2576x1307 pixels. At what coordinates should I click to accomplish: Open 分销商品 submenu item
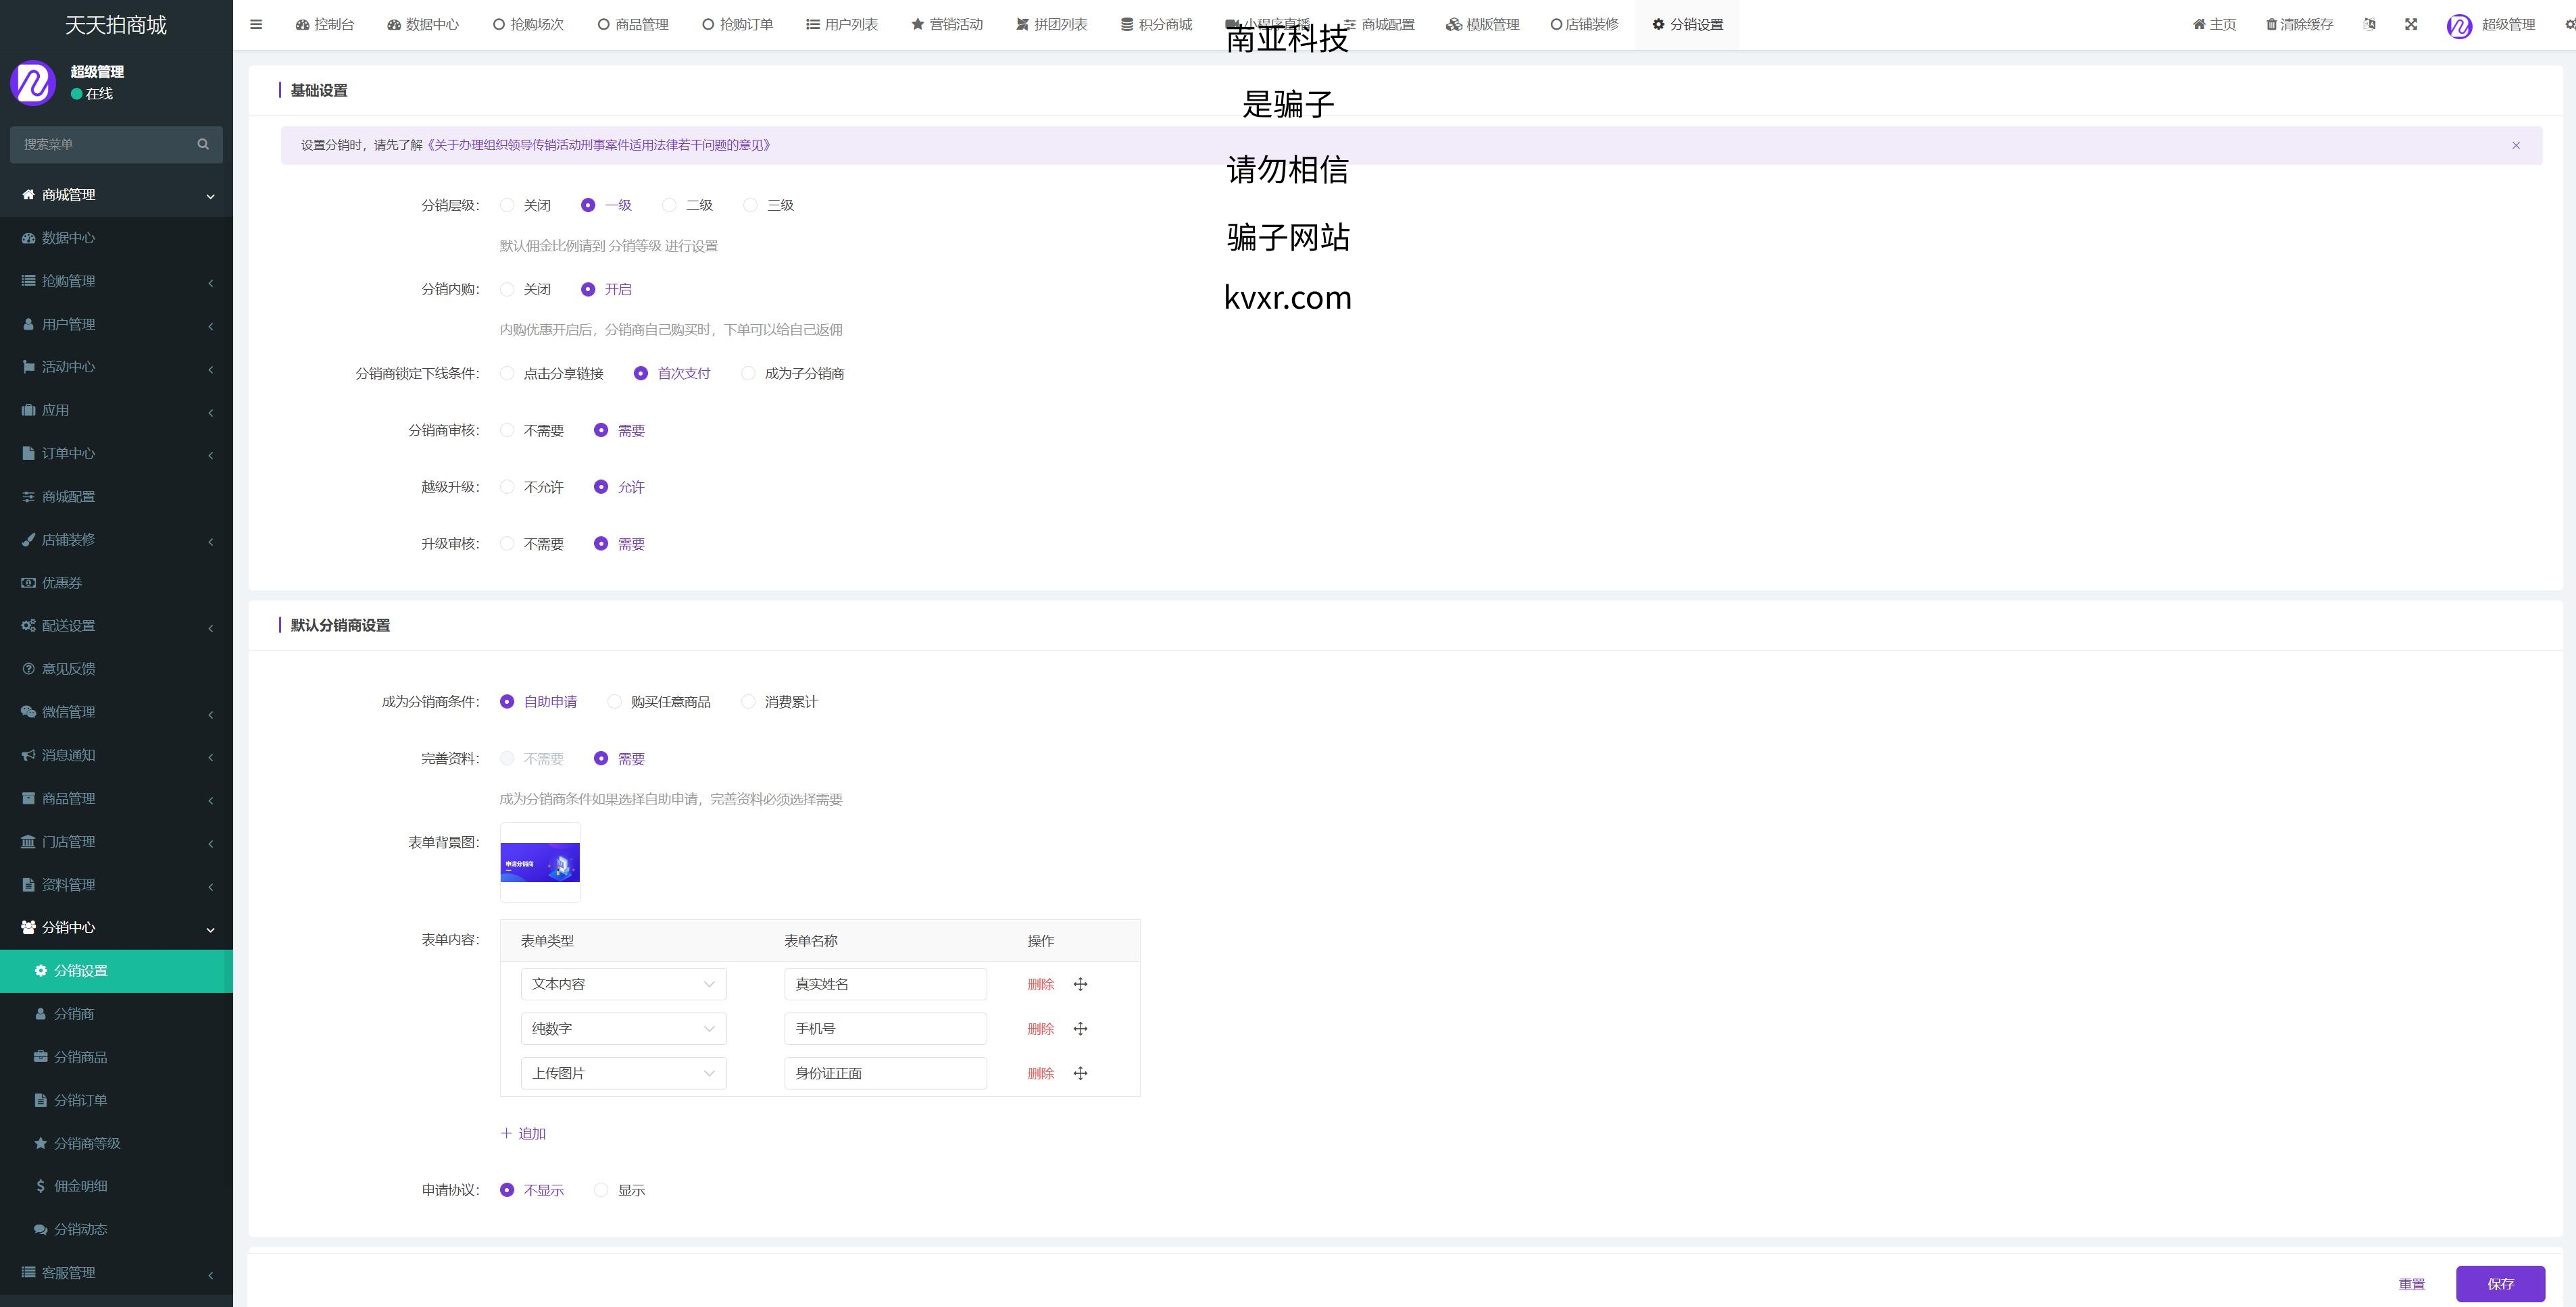[x=116, y=1056]
